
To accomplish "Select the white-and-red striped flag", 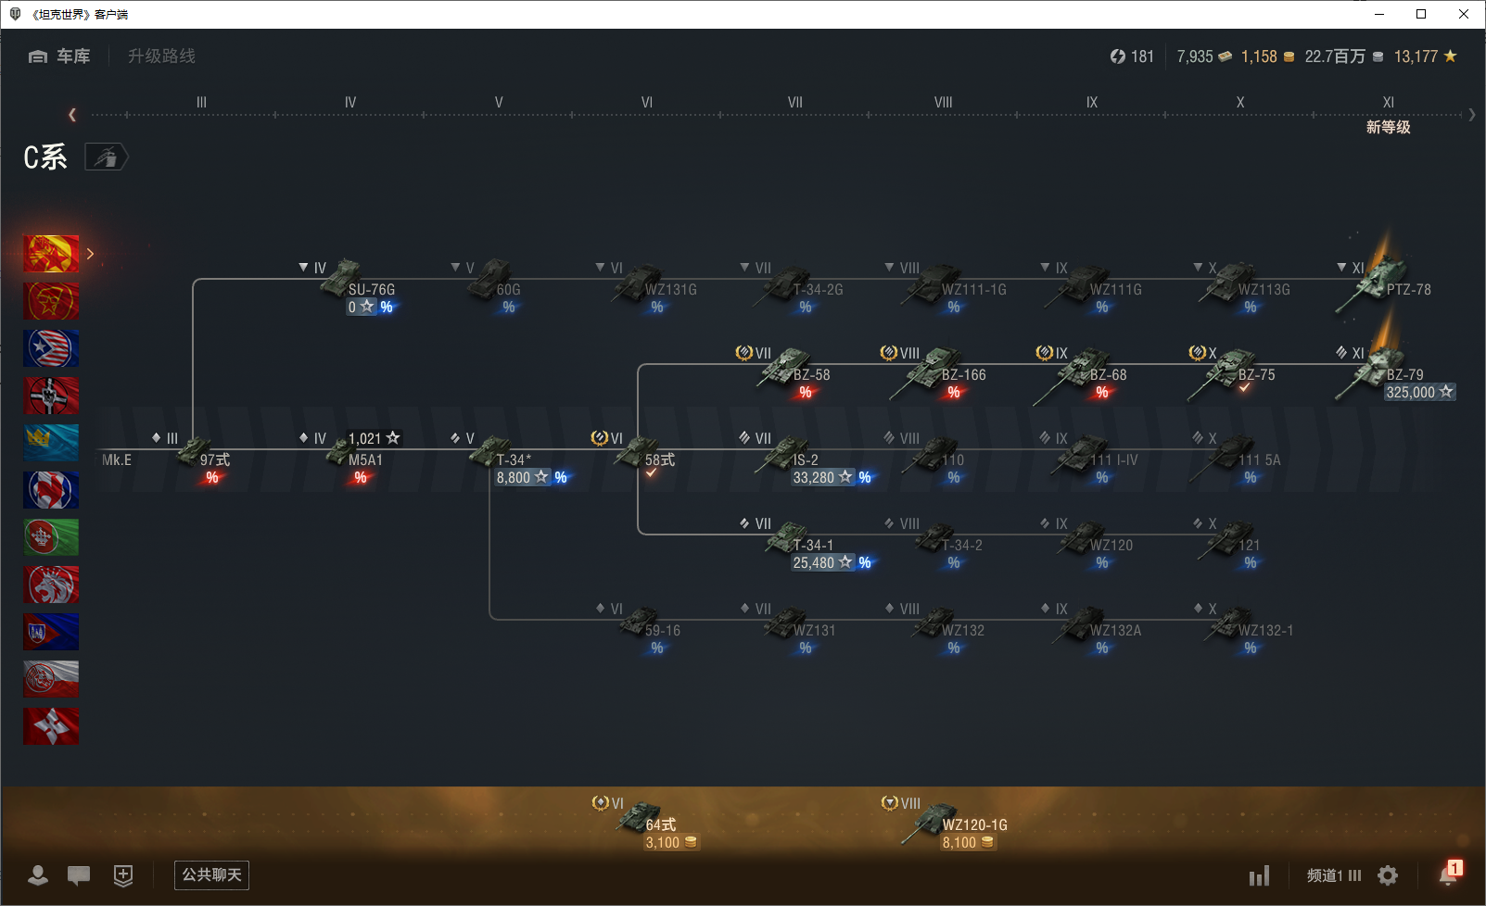I will 51,679.
